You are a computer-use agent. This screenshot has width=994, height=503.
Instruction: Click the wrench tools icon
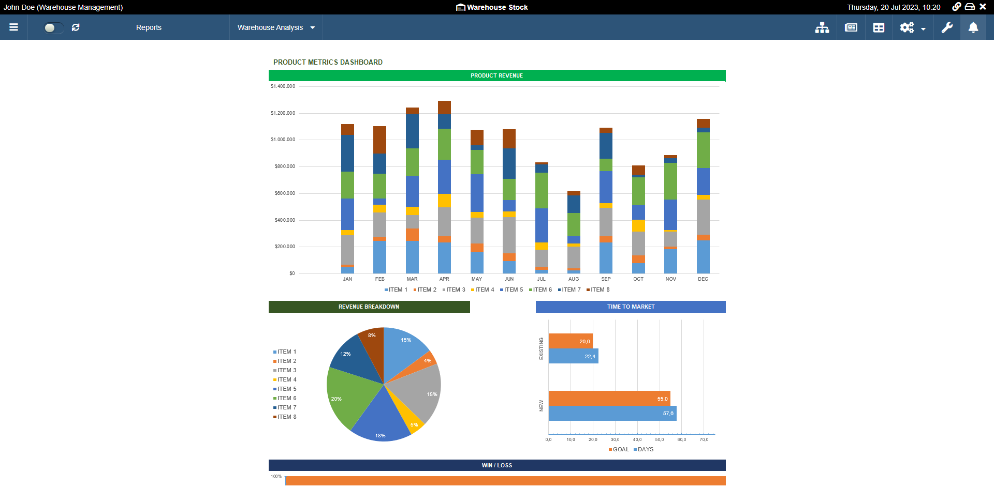tap(947, 28)
